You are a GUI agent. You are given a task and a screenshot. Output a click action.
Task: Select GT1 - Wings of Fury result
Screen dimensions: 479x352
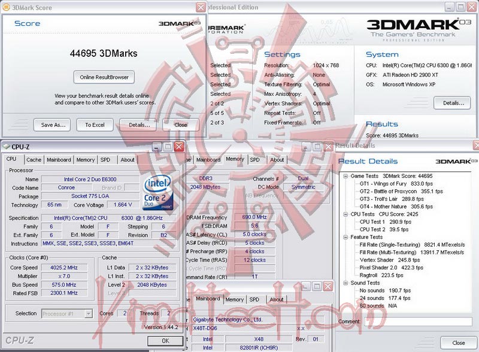tap(396, 184)
